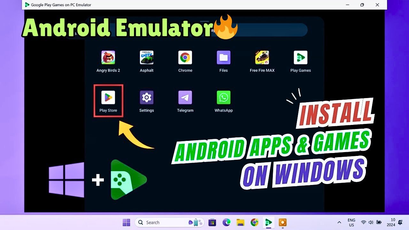Open Chrome in the emulator grid
This screenshot has height=230, width=409.
click(185, 58)
